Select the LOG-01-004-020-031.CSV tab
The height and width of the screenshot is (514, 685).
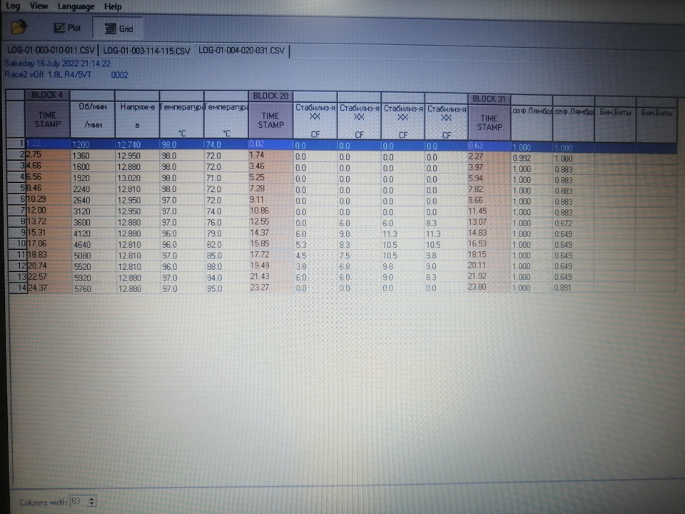point(242,50)
